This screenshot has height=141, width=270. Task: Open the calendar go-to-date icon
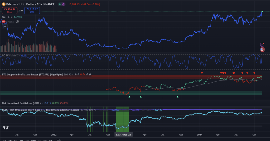click(x=58, y=140)
